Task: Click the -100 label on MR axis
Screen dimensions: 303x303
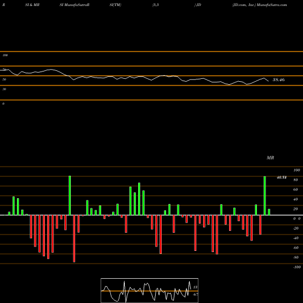Action: point(297,267)
